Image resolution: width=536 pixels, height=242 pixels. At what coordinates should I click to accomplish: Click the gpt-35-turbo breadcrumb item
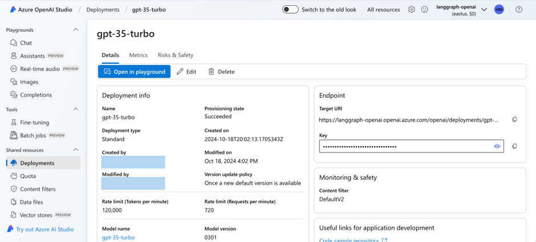coord(149,10)
